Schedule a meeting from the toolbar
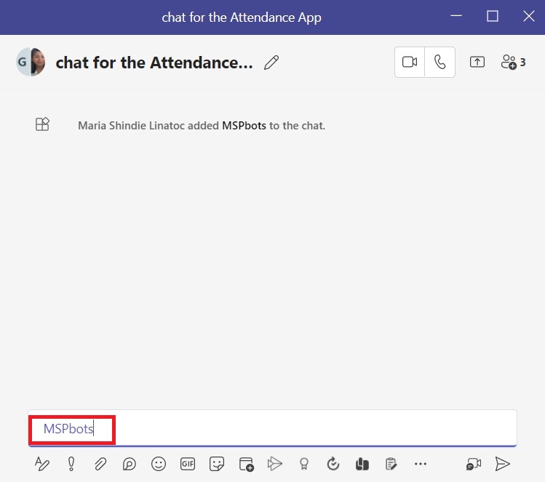 pos(246,464)
